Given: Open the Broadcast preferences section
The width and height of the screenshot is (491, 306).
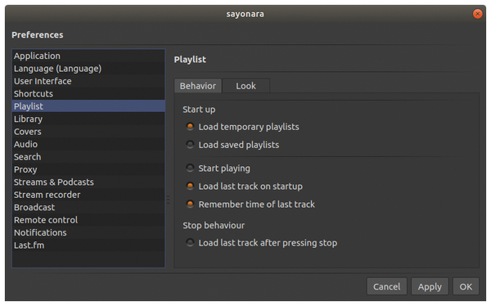Looking at the screenshot, I should coord(88,207).
